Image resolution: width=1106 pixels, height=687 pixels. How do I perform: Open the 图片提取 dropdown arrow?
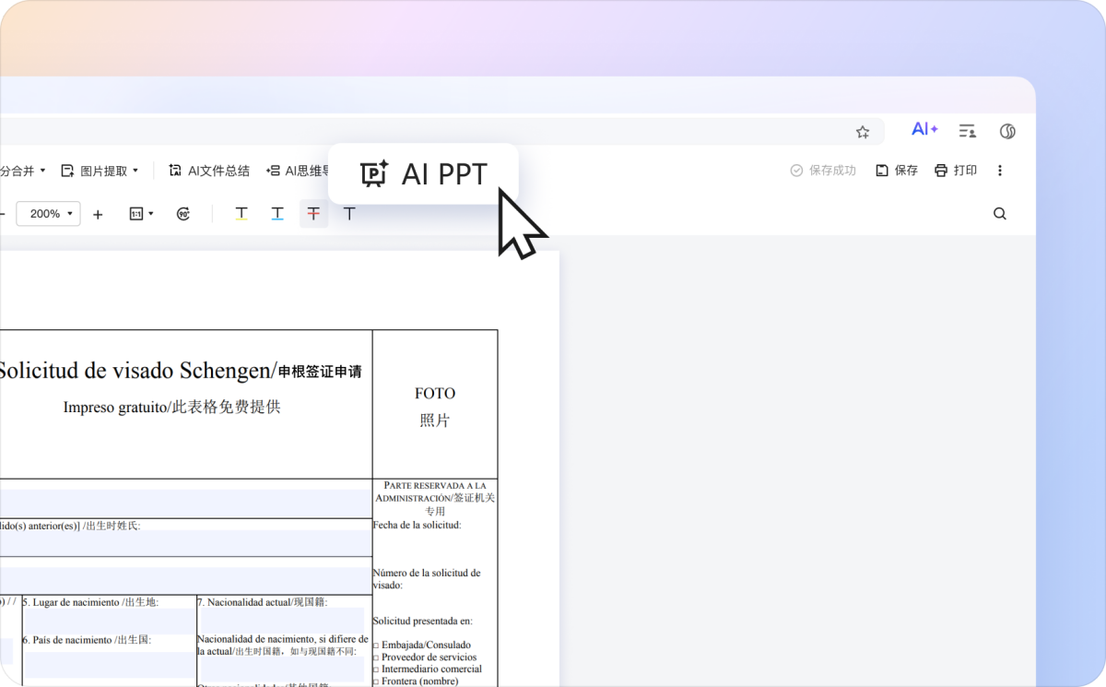click(134, 170)
